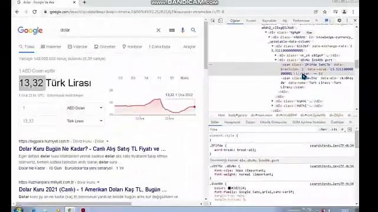Toggle the .cls class editor button
378x212 pixels.
[x=334, y=130]
